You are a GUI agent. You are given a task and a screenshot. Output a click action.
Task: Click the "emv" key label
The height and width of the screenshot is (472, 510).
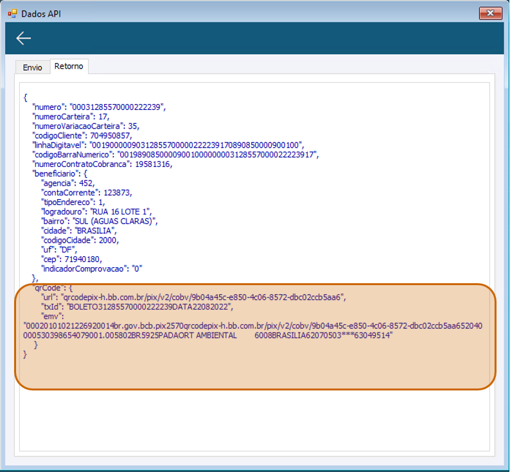pyautogui.click(x=52, y=316)
